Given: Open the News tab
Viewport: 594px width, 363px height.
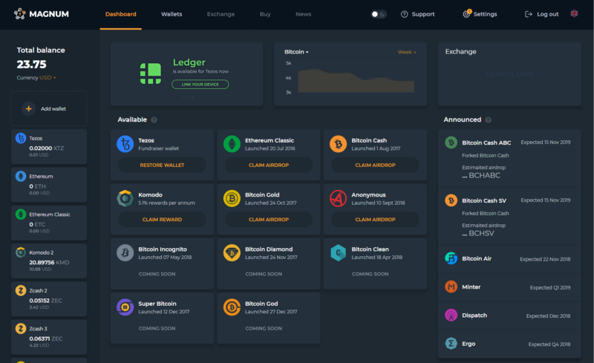Looking at the screenshot, I should 304,14.
